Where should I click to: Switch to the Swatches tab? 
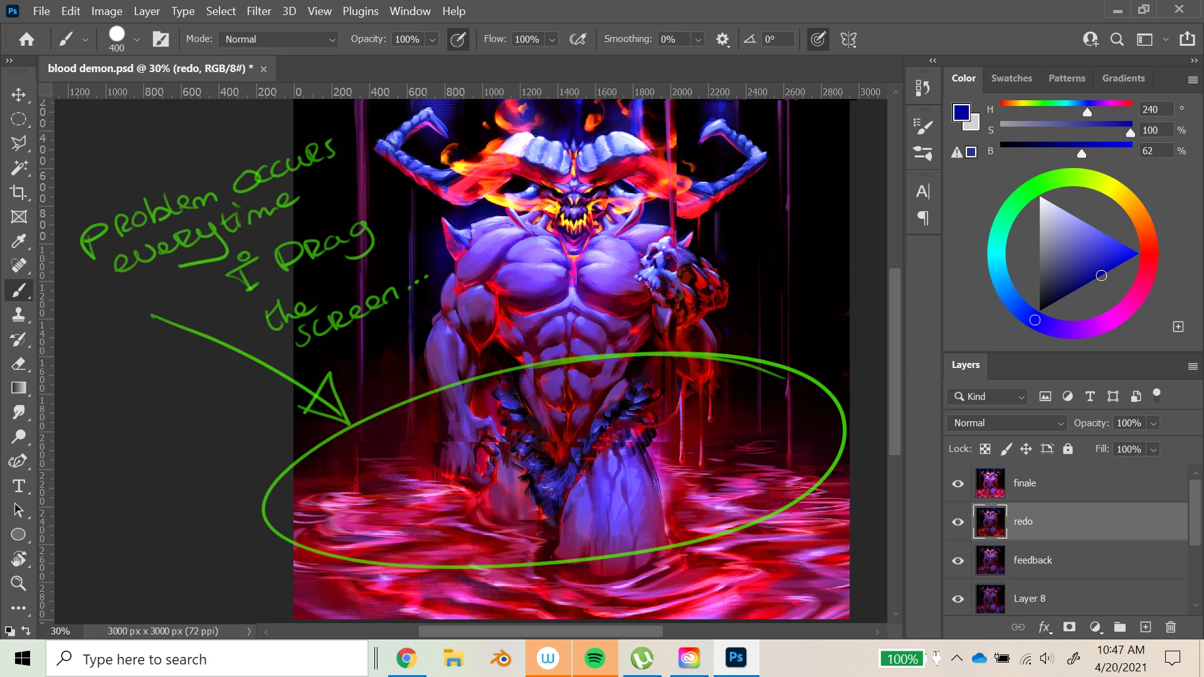tap(1011, 78)
